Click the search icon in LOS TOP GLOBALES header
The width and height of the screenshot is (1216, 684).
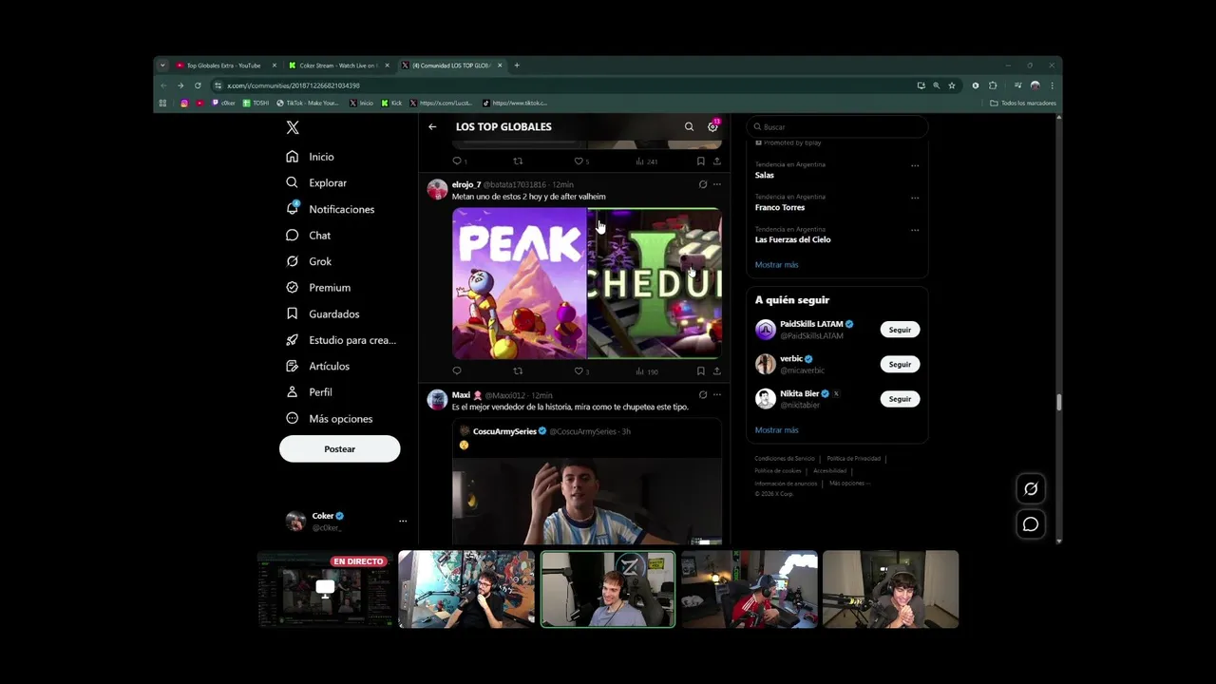coord(689,126)
